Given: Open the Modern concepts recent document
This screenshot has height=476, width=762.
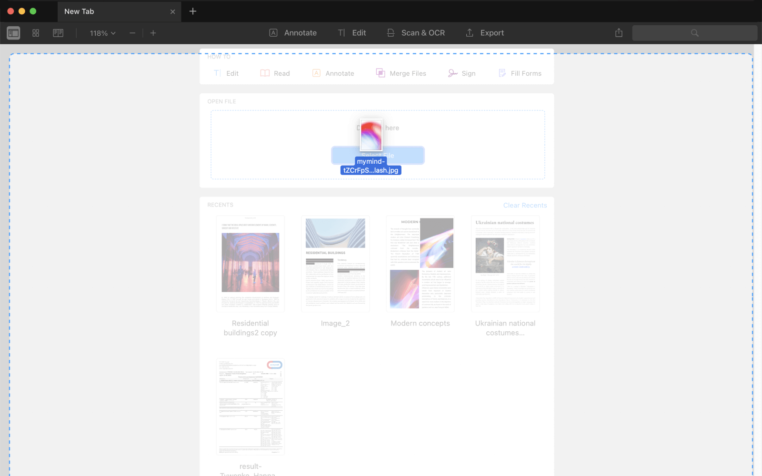Looking at the screenshot, I should pyautogui.click(x=420, y=264).
